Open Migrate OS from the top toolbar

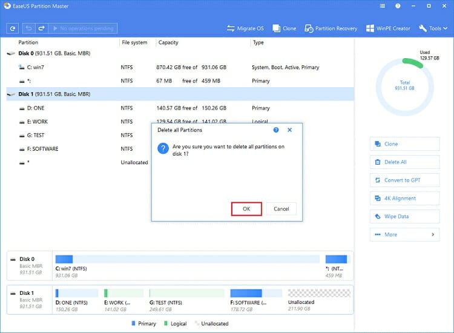(246, 28)
